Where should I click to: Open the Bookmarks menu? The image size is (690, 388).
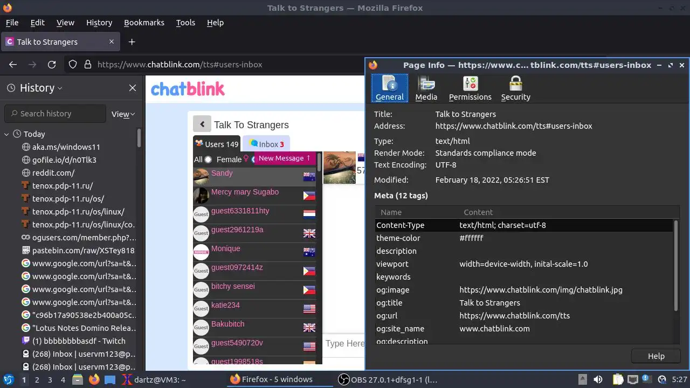144,23
